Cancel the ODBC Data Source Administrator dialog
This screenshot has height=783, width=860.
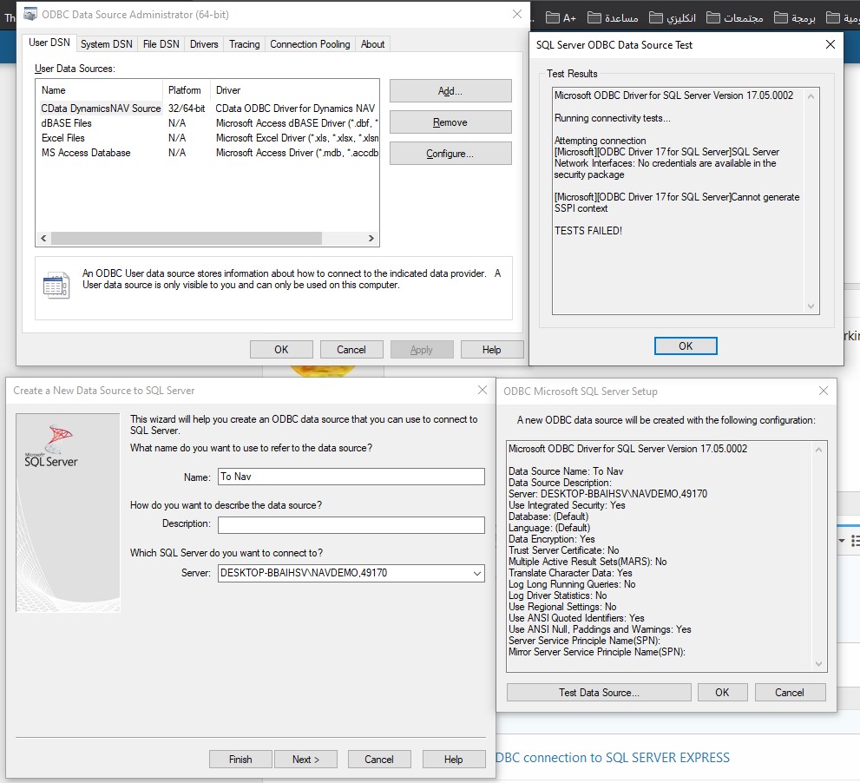[x=351, y=350]
